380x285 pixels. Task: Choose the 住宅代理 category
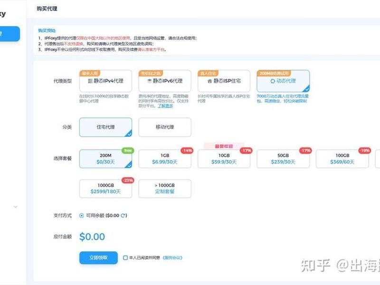(105, 127)
